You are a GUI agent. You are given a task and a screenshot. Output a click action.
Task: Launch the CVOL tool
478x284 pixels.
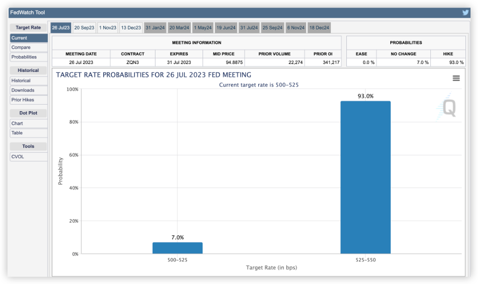28,157
